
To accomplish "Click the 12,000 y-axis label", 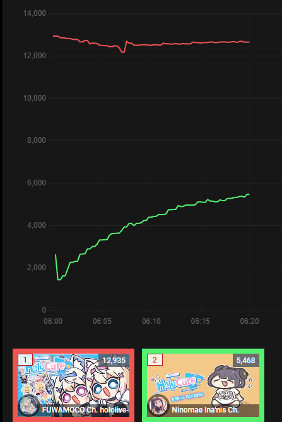I will click(35, 56).
